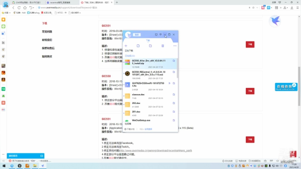
Task: Click the red shopping extension icon
Action: tap(263, 8)
